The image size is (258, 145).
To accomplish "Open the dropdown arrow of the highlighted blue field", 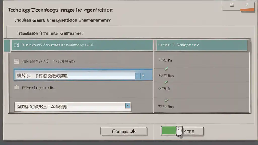I will point(138,75).
